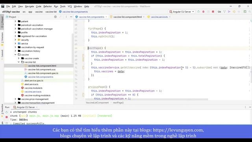252x142 pixels.
Task: Click the Search Everywhere magnifier icon
Action: 250,12
